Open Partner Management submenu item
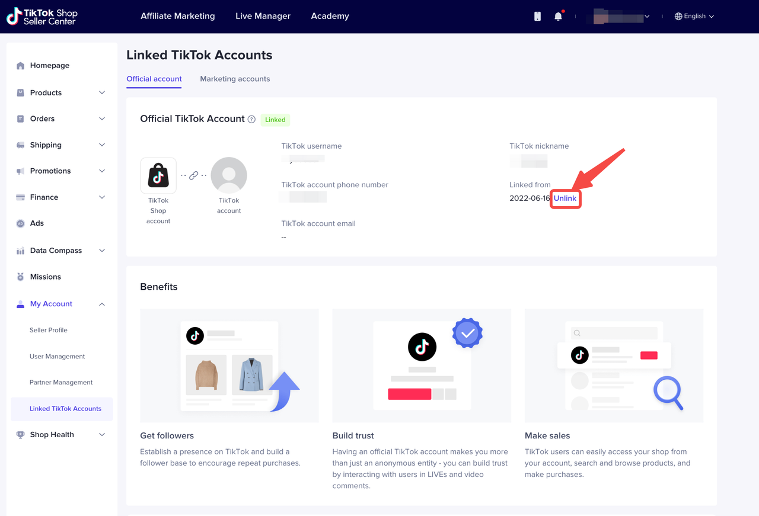 click(61, 383)
